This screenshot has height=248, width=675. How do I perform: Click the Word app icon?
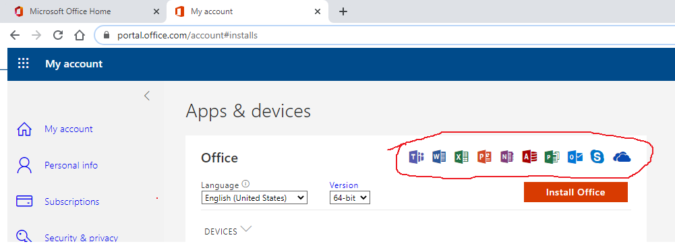(x=439, y=157)
